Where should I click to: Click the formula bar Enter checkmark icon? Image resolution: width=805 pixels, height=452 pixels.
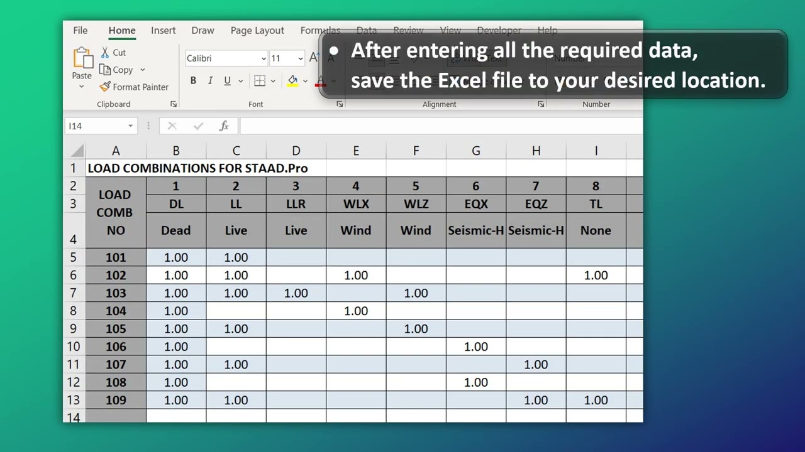(198, 126)
